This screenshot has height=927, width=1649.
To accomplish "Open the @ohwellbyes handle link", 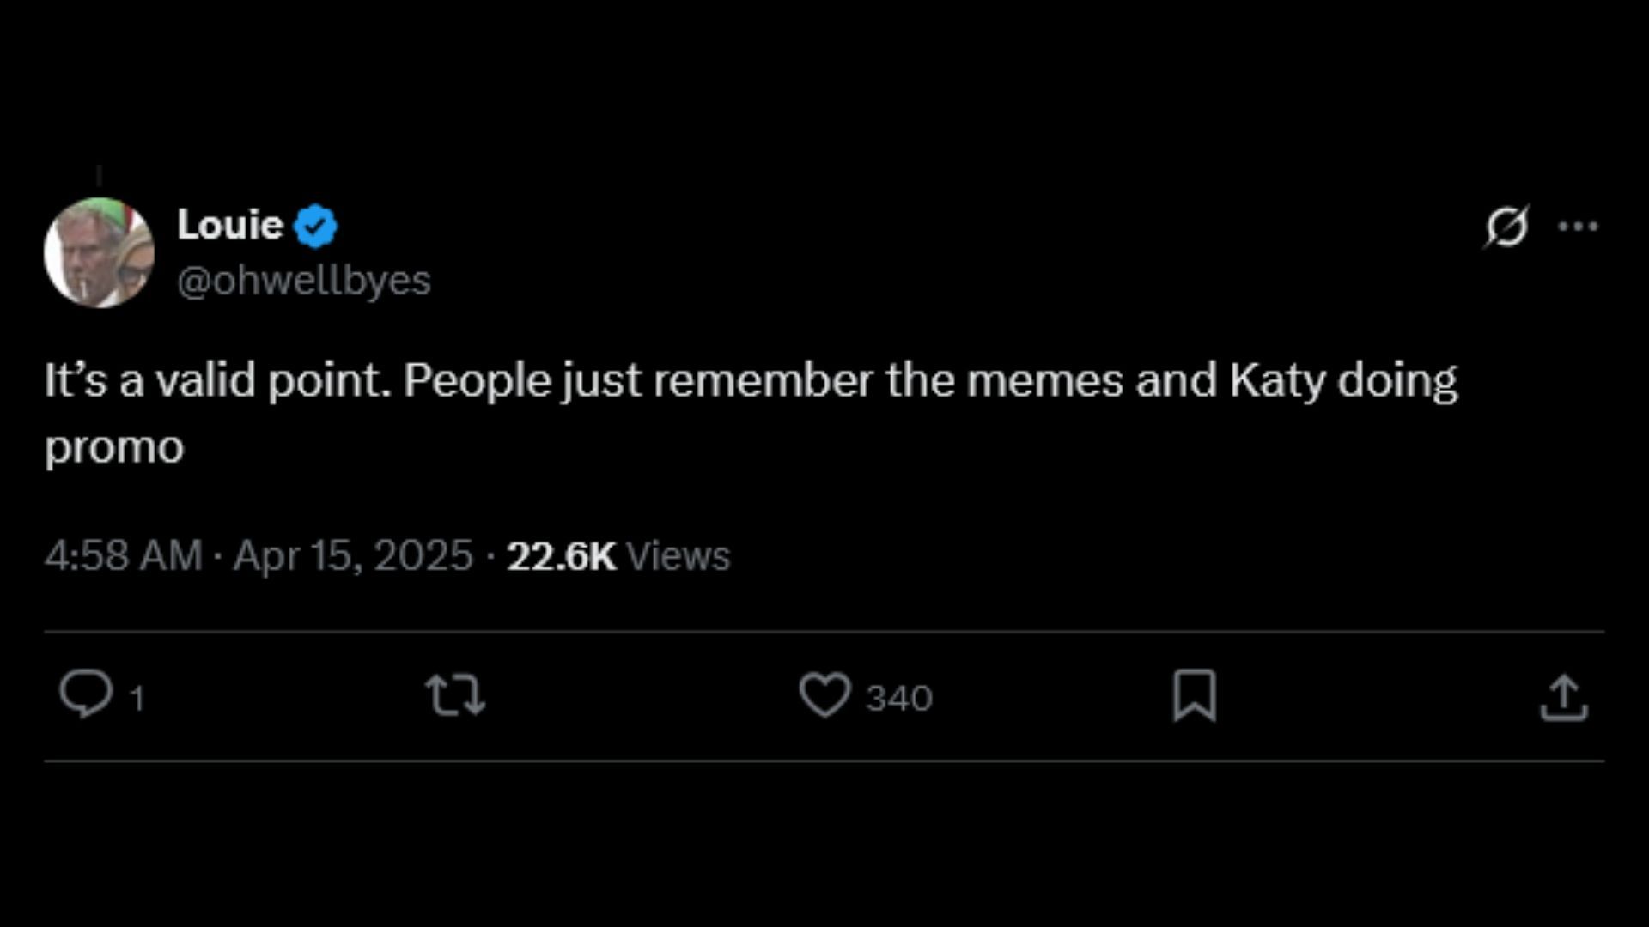I will (x=304, y=281).
